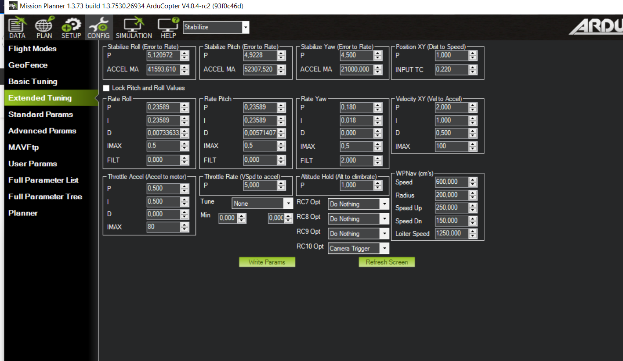Open the SIMULATION screen
The image size is (623, 361).
(x=134, y=28)
